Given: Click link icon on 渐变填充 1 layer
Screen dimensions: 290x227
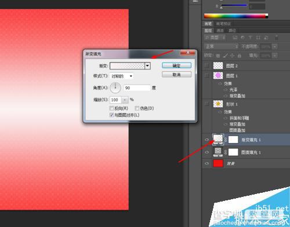Looking at the screenshot, I should pos(226,140).
